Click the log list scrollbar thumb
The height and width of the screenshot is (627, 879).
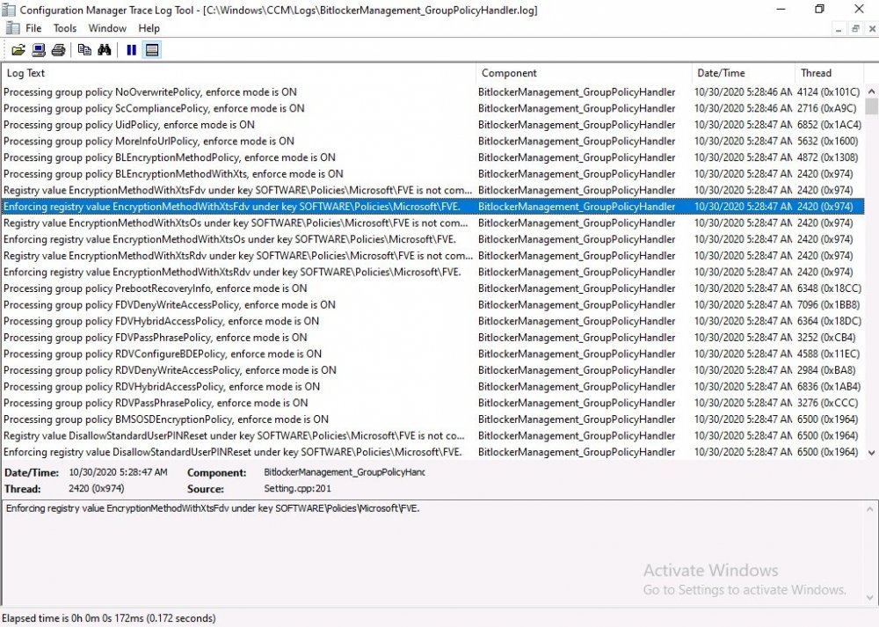tap(871, 106)
